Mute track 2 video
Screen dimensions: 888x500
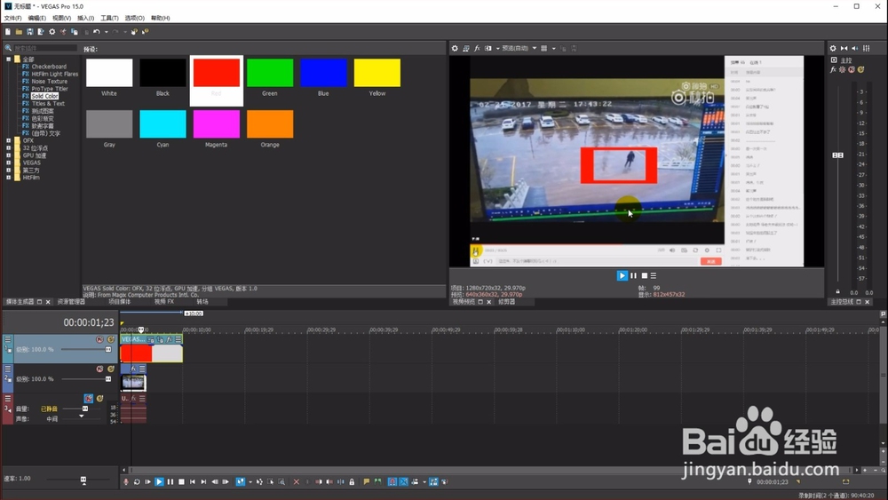[99, 369]
